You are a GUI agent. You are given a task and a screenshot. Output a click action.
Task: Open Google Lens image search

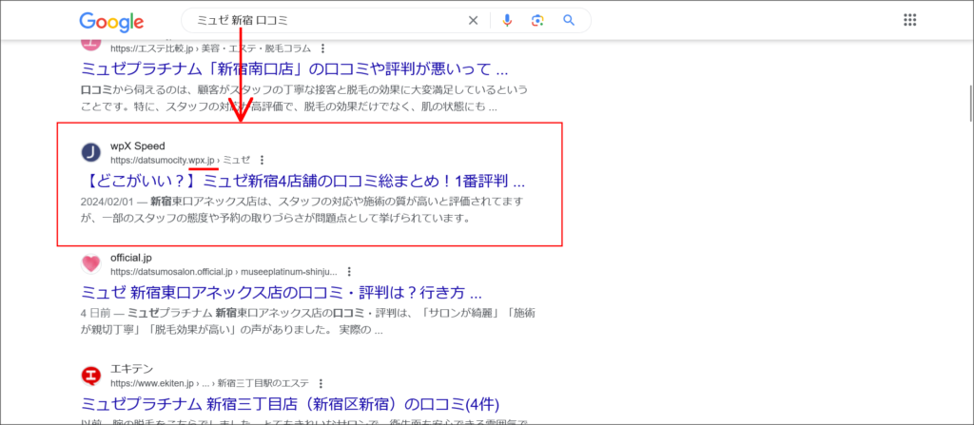(537, 21)
